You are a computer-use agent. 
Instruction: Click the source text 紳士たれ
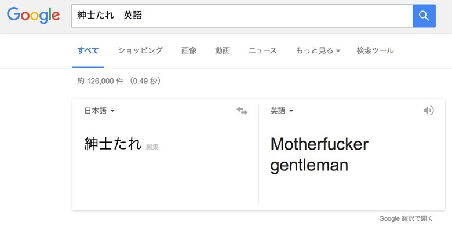113,144
